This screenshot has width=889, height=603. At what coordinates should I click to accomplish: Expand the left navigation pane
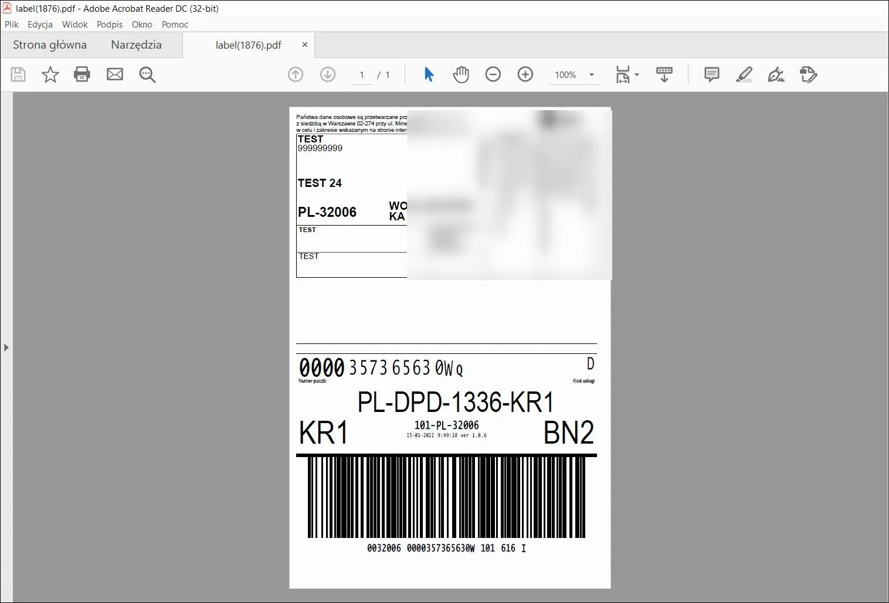(x=6, y=348)
